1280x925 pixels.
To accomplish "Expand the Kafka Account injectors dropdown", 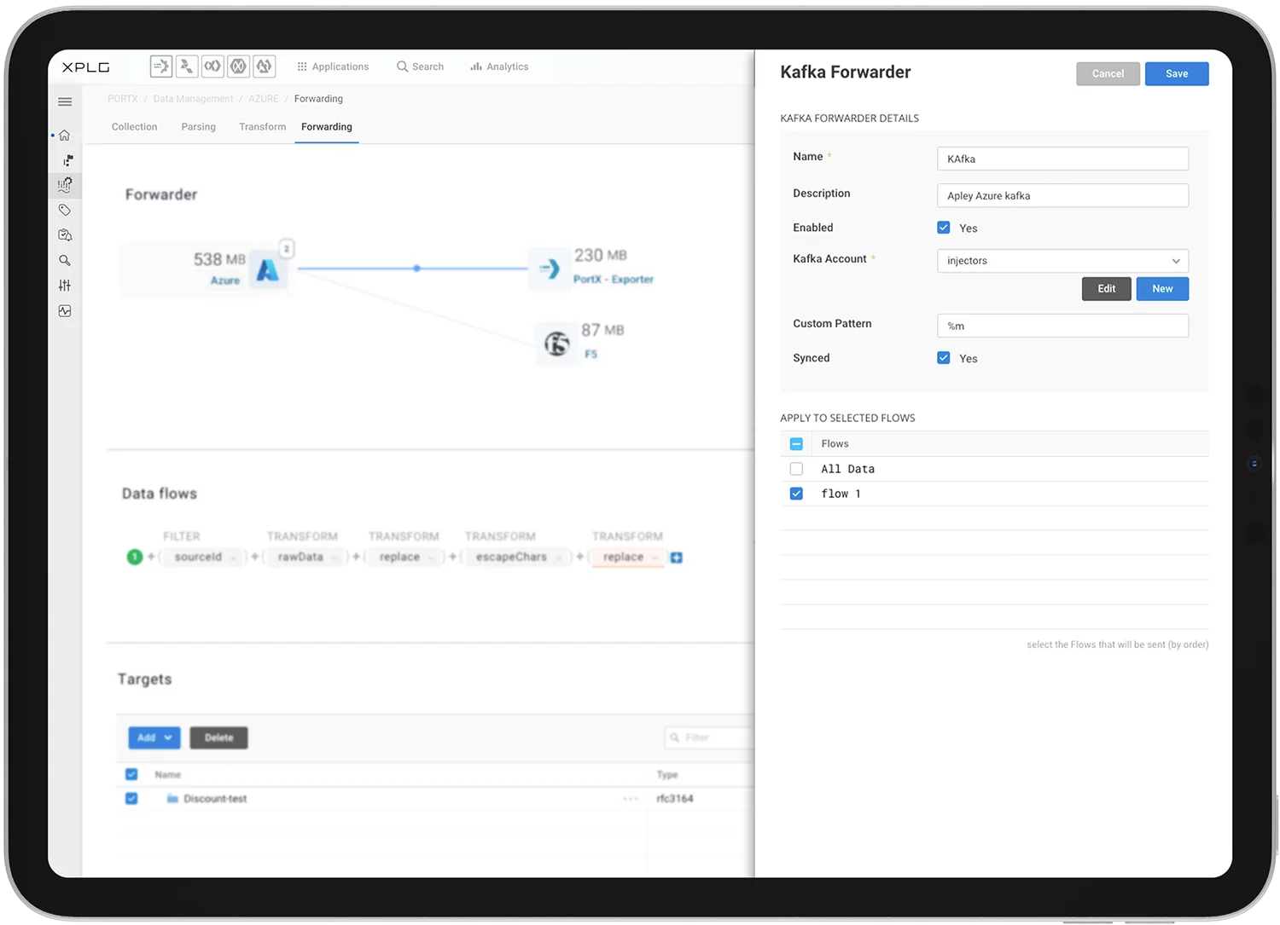I will pyautogui.click(x=1062, y=261).
